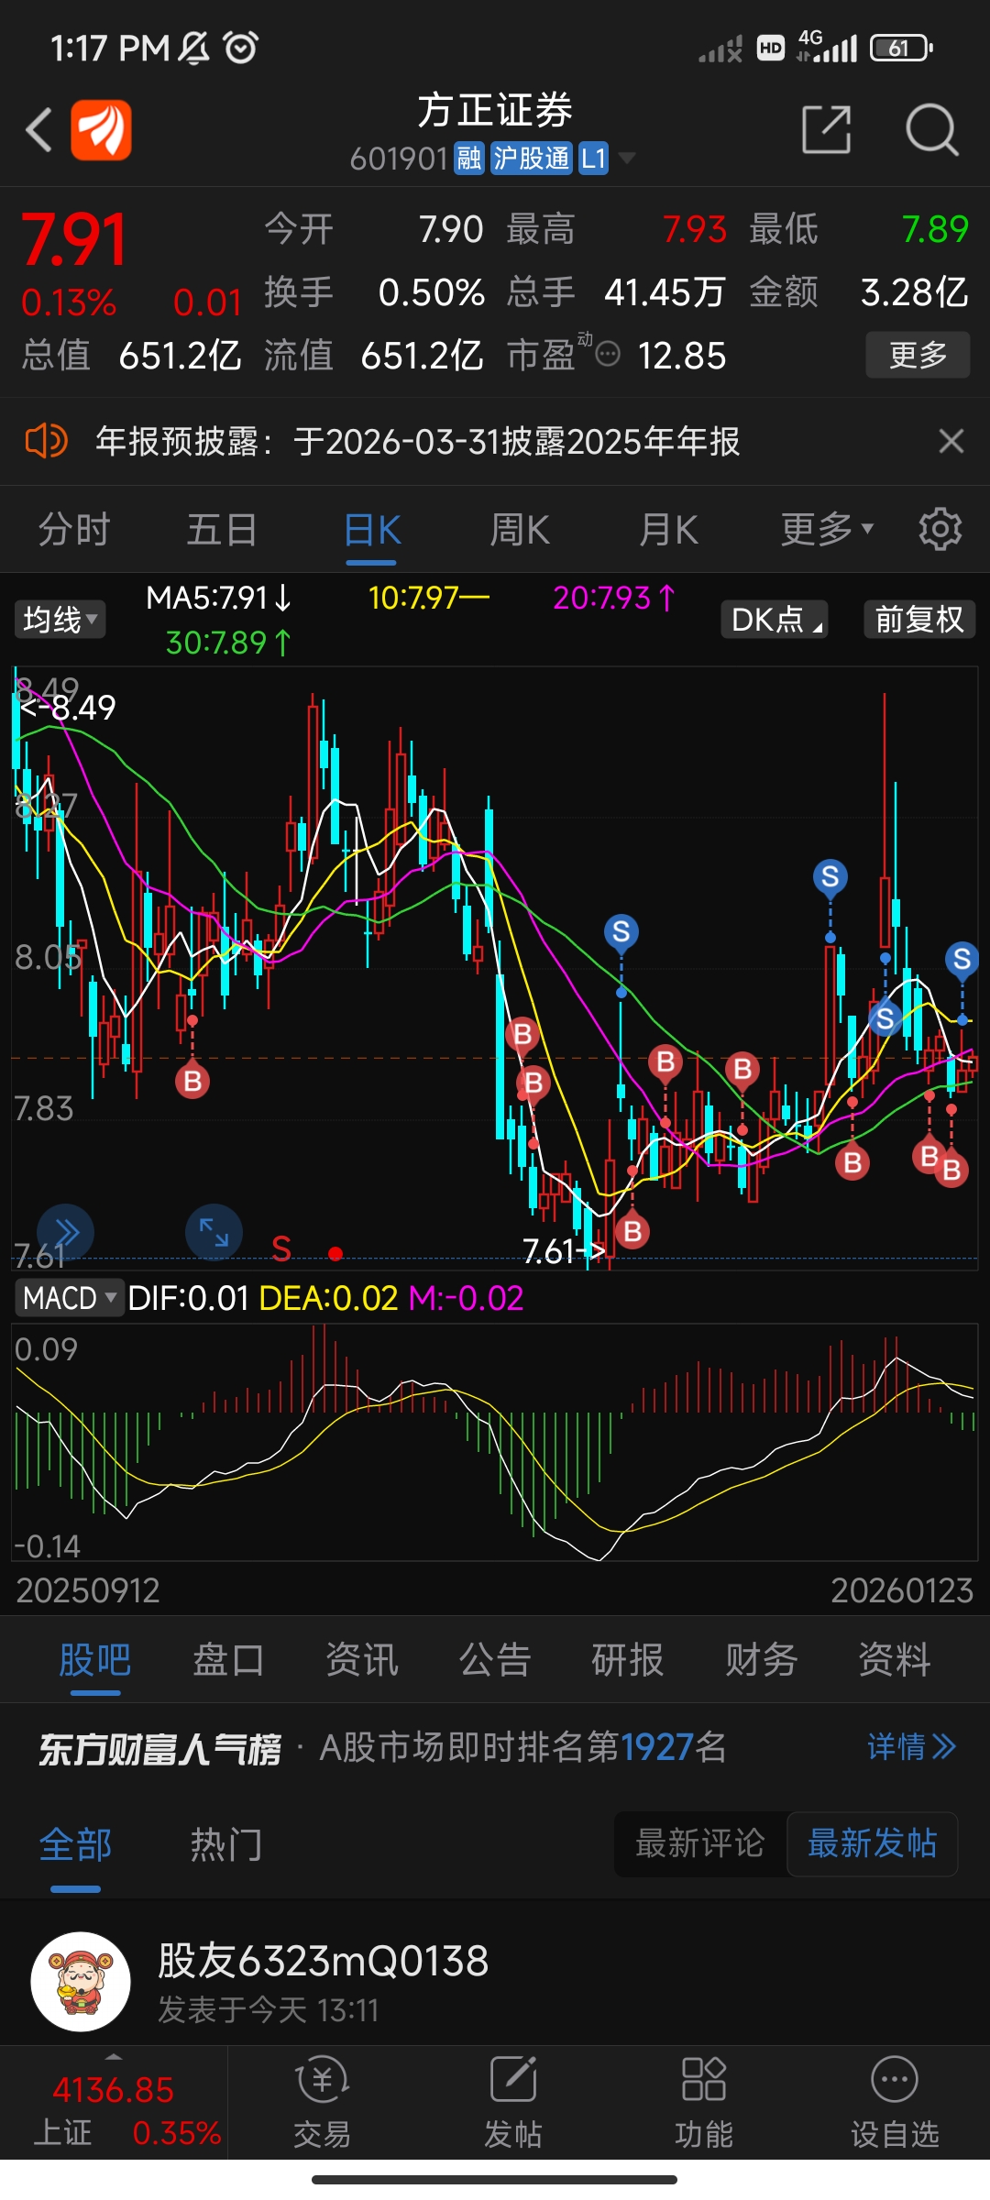The width and height of the screenshot is (990, 2200).
Task: Open the 盘口 tab
Action: pos(228,1660)
